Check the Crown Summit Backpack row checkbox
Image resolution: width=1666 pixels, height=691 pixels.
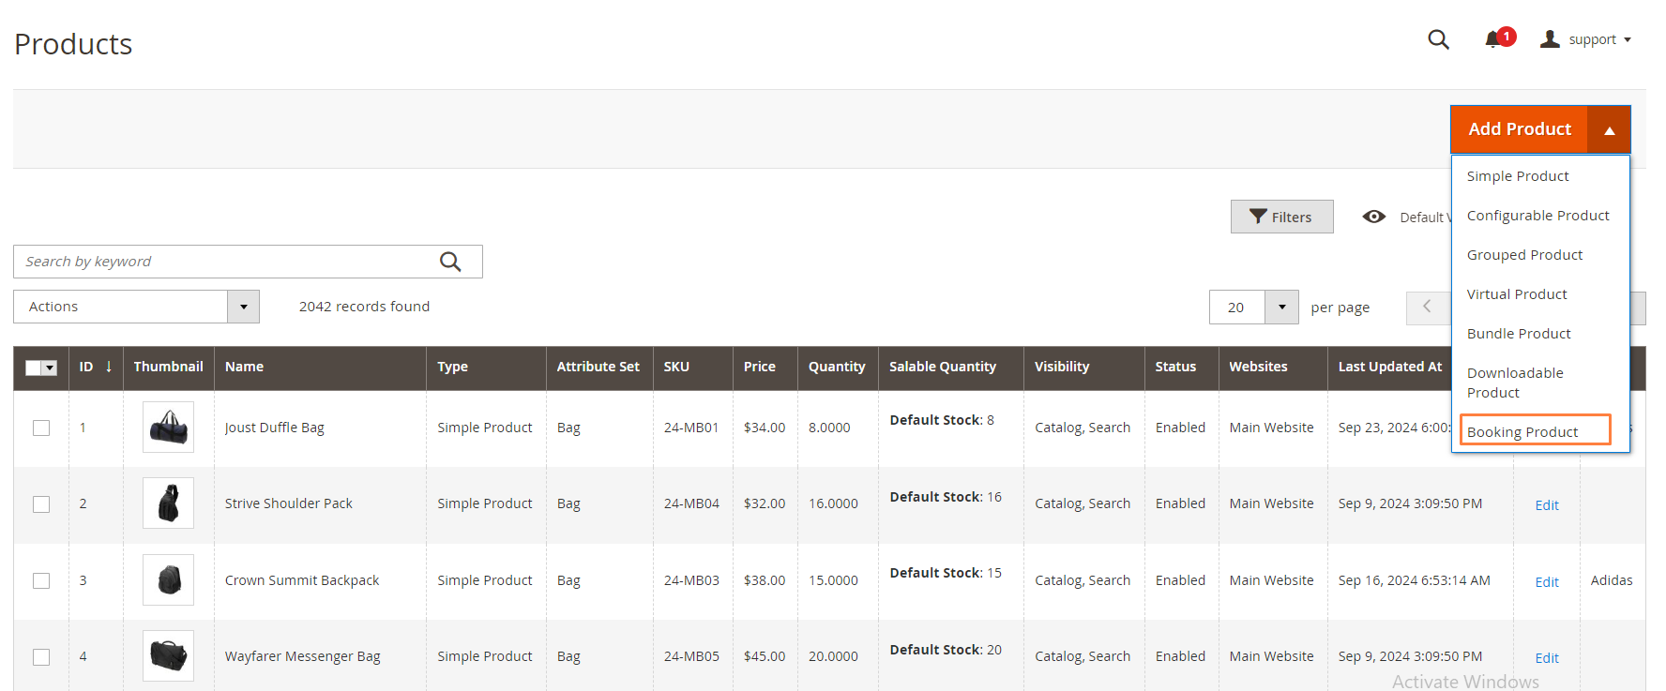(x=41, y=580)
